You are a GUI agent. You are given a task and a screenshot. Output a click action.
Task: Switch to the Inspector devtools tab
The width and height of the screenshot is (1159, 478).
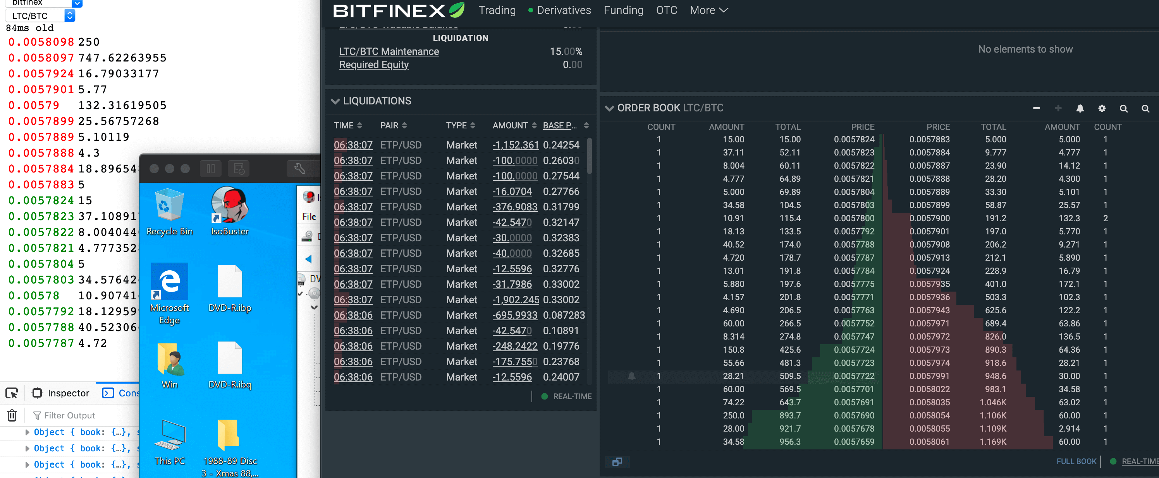pyautogui.click(x=61, y=393)
